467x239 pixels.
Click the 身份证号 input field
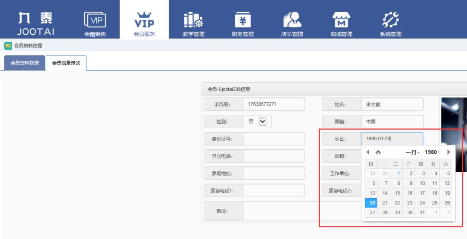274,139
